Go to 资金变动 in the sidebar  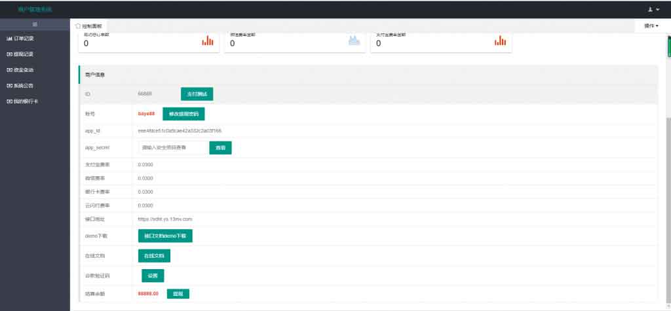click(23, 70)
